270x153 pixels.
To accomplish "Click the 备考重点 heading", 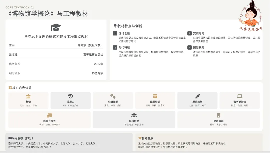I will pyautogui.click(x=147, y=138).
